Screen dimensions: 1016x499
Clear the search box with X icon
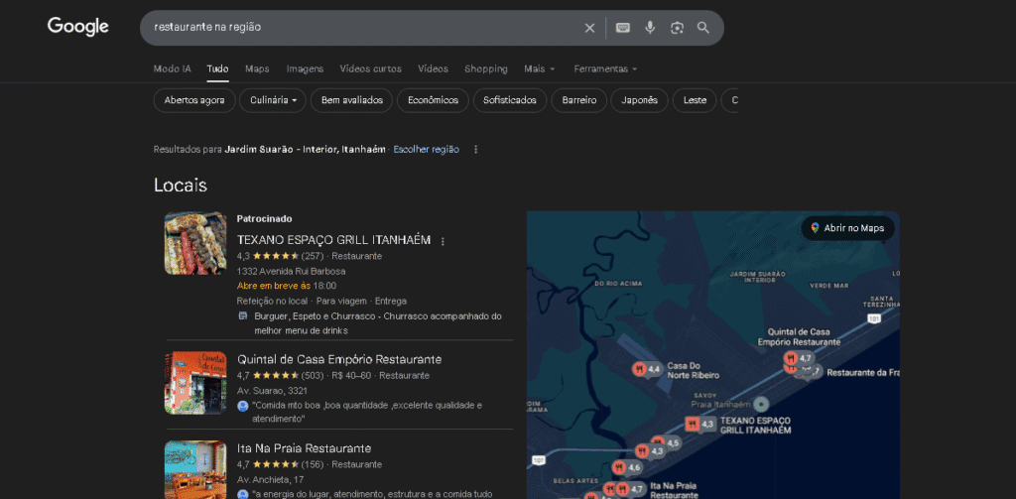[589, 28]
